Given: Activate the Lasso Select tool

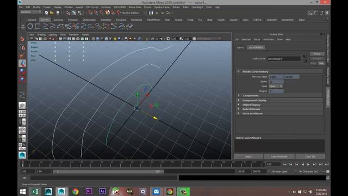Looking at the screenshot, I should [22, 47].
